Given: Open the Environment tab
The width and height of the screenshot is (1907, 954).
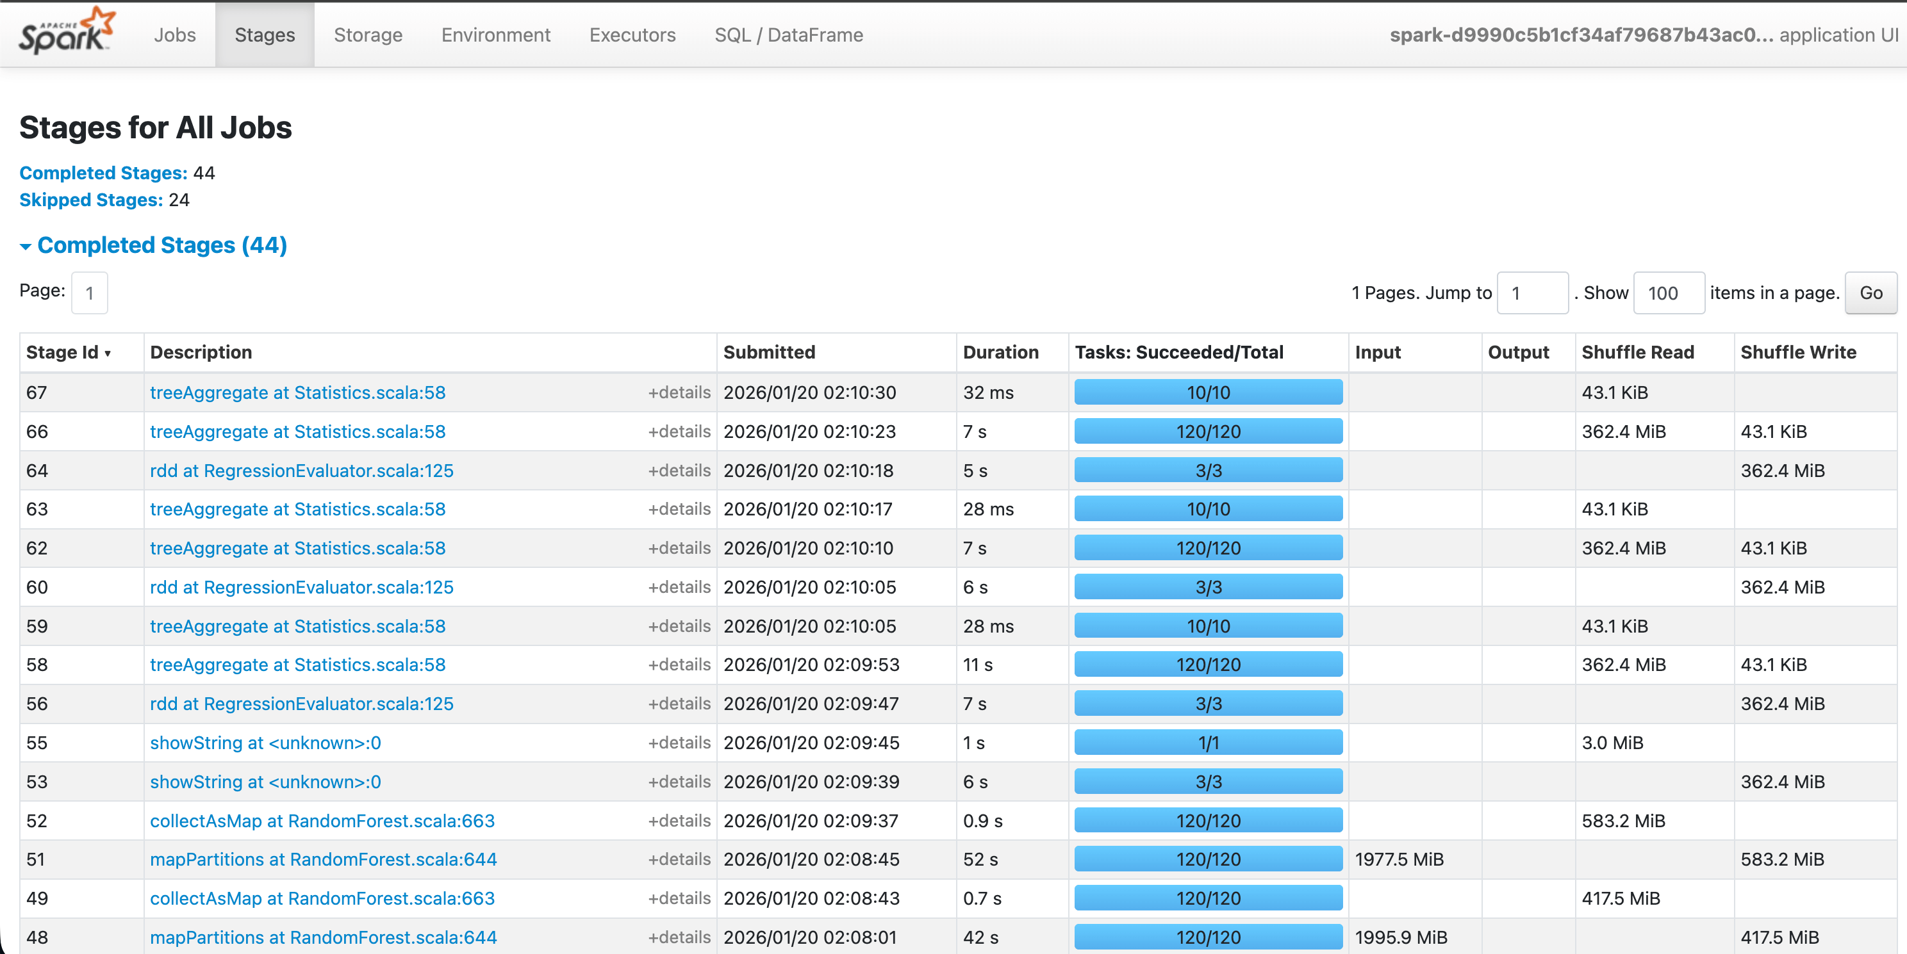Looking at the screenshot, I should click(495, 35).
